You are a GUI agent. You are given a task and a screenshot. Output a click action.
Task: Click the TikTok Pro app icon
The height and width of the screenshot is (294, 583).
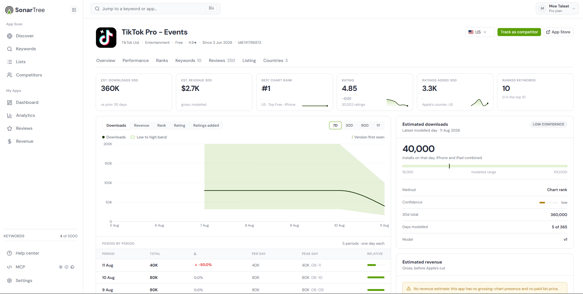click(x=106, y=38)
